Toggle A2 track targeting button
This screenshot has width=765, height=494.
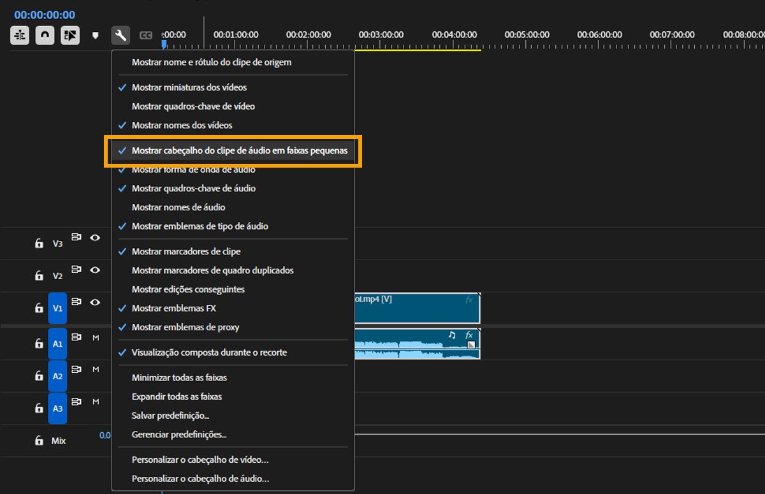coord(57,376)
